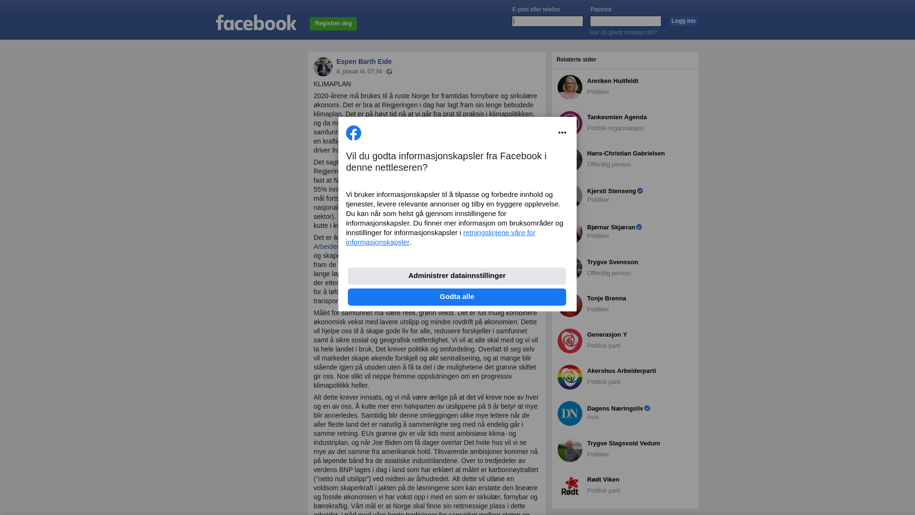Open Anniken Huitfeldt's profile photo
Screen dimensions: 915x515
pos(570,87)
